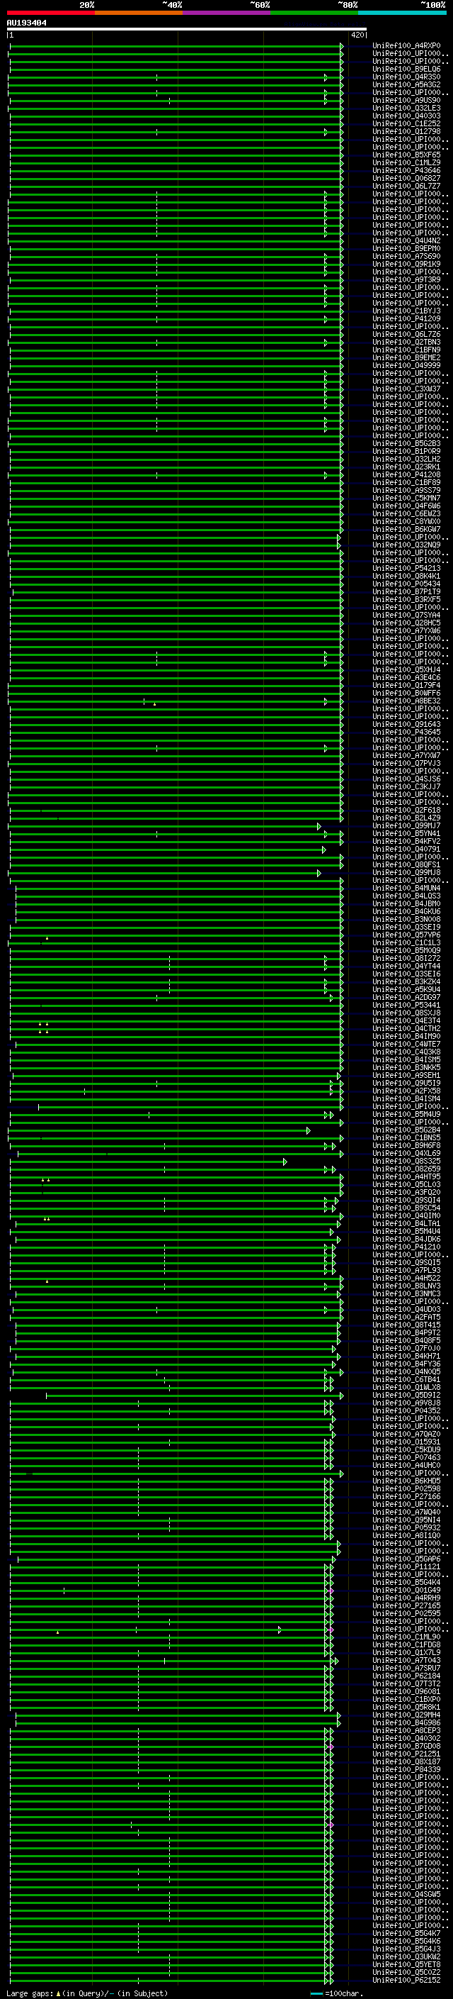Click UniRef100_B5G2B4 label
The image size is (453, 1999).
[x=406, y=1129]
